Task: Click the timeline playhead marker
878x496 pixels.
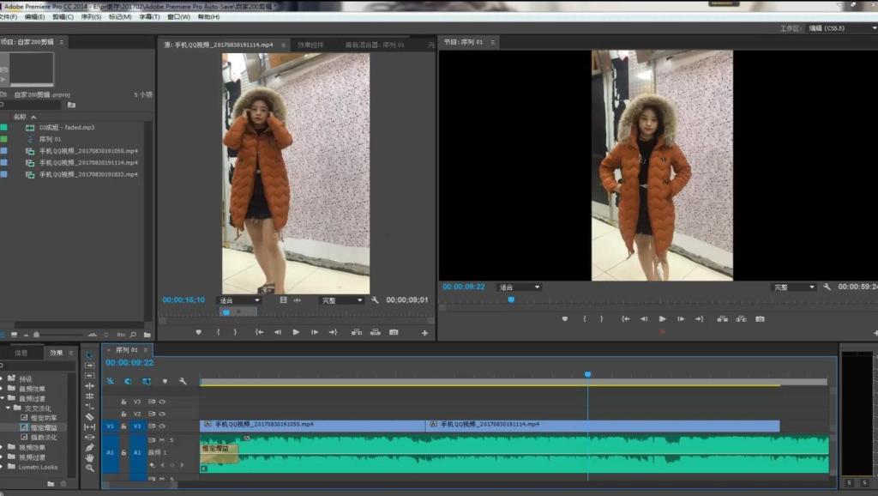Action: [x=587, y=374]
